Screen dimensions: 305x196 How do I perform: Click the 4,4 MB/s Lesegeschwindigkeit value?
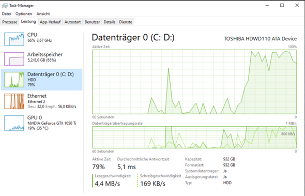point(108,184)
